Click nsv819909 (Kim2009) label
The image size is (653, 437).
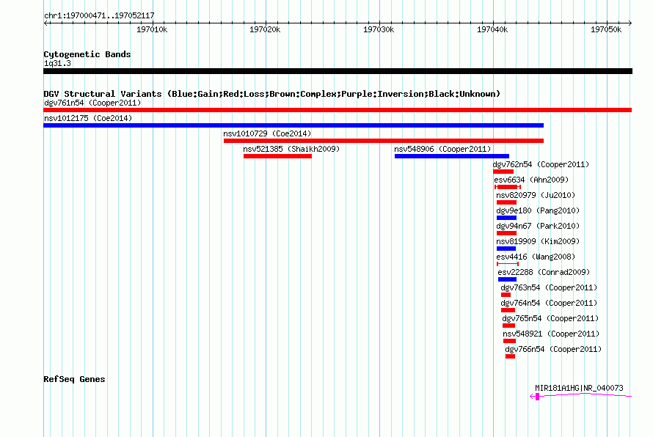pos(538,241)
